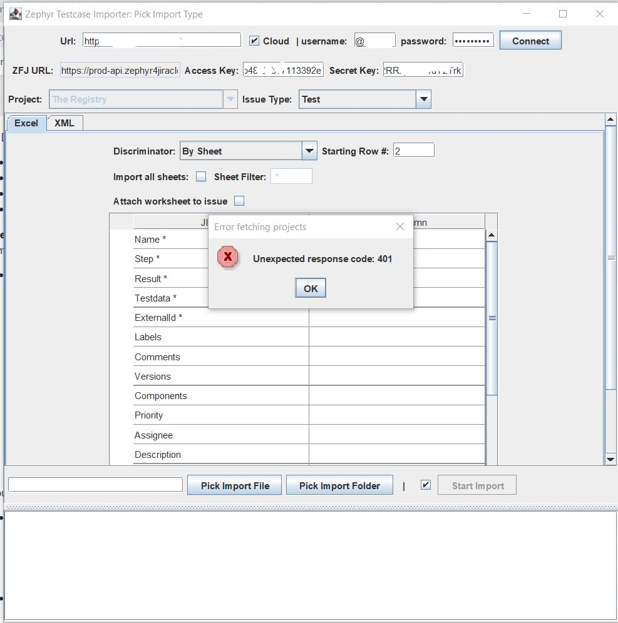The image size is (618, 623).
Task: Expand the Discriminator By Sheet dropdown
Action: (x=309, y=151)
